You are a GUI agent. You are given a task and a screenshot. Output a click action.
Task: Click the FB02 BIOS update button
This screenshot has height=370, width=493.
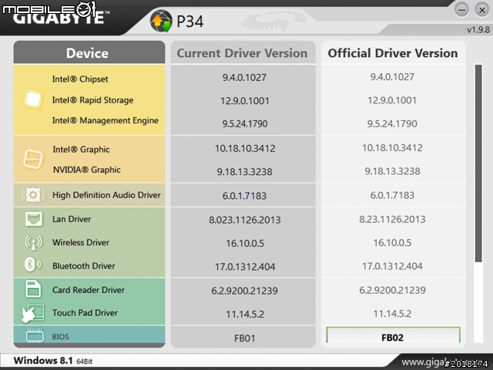click(393, 336)
